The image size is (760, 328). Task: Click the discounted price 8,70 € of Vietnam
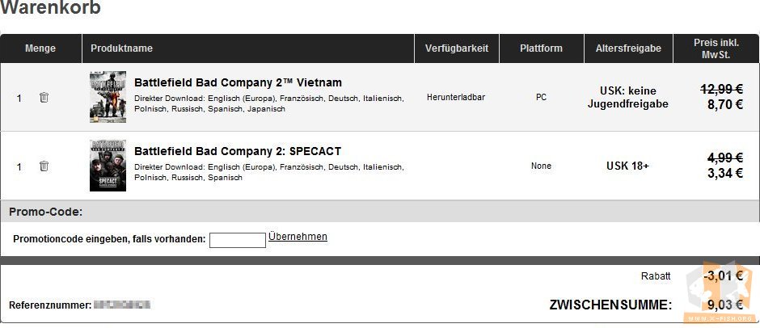(724, 103)
